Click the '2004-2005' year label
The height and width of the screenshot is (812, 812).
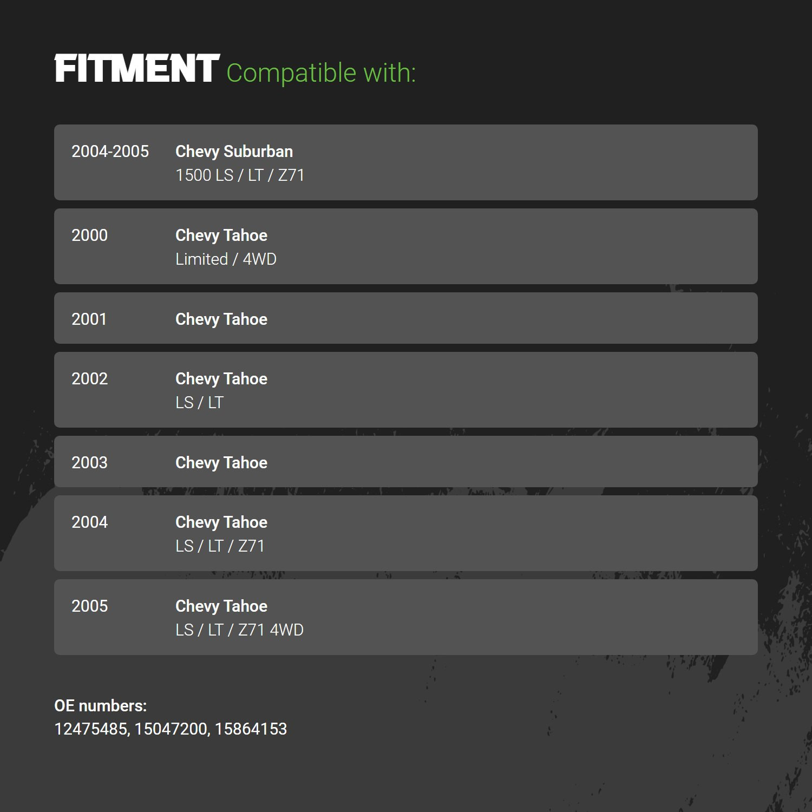click(x=110, y=152)
